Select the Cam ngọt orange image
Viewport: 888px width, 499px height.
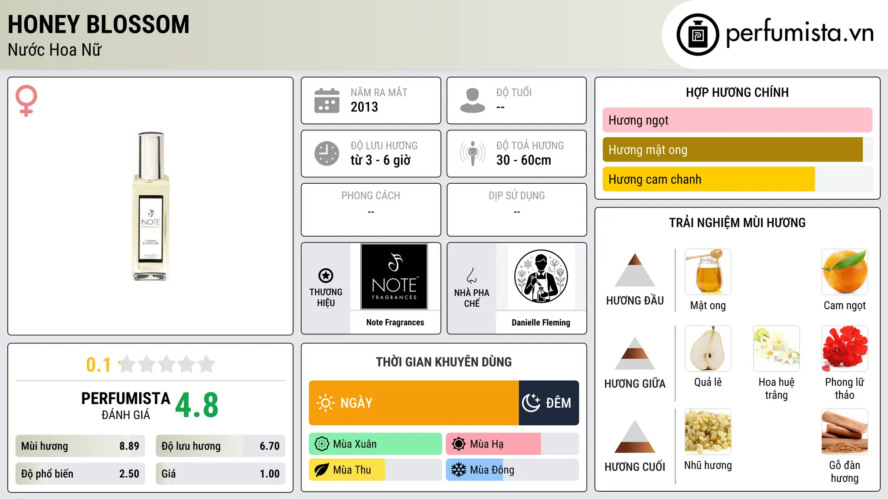(845, 272)
